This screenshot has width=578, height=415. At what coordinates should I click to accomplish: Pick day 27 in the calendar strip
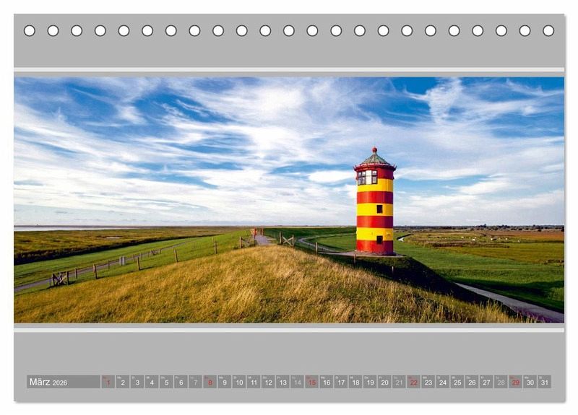coord(486,382)
